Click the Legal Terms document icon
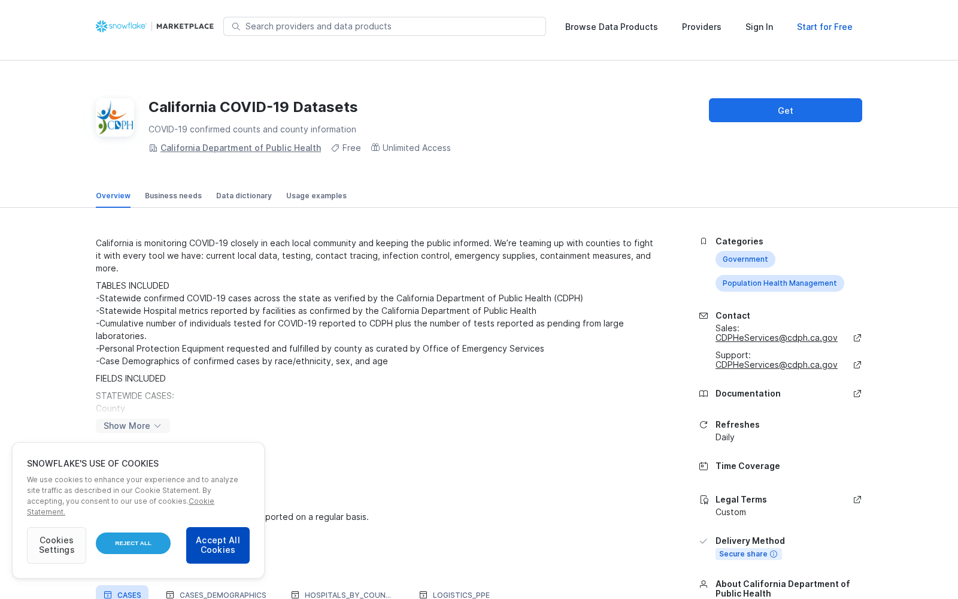This screenshot has height=599, width=958. pos(704,500)
